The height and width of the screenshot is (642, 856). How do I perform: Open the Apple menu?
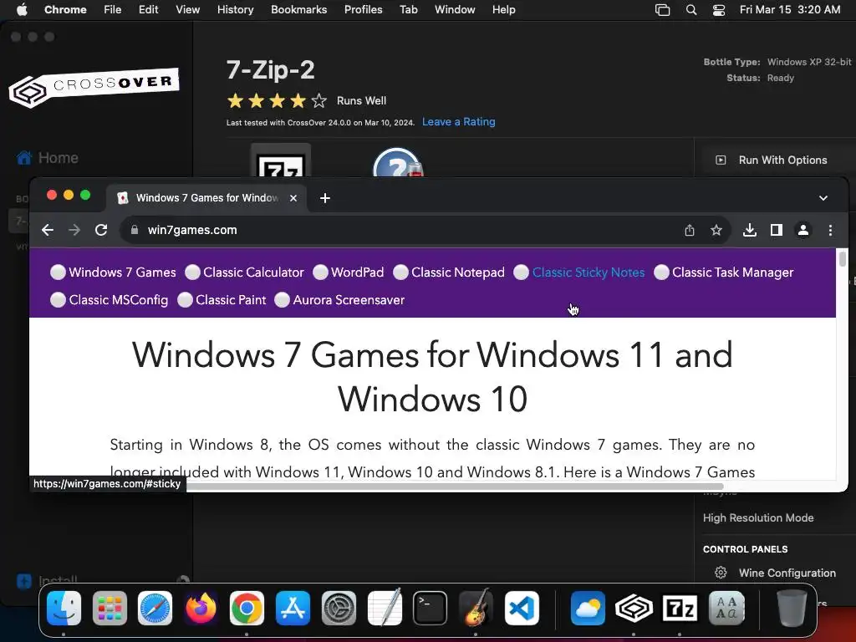tap(22, 9)
